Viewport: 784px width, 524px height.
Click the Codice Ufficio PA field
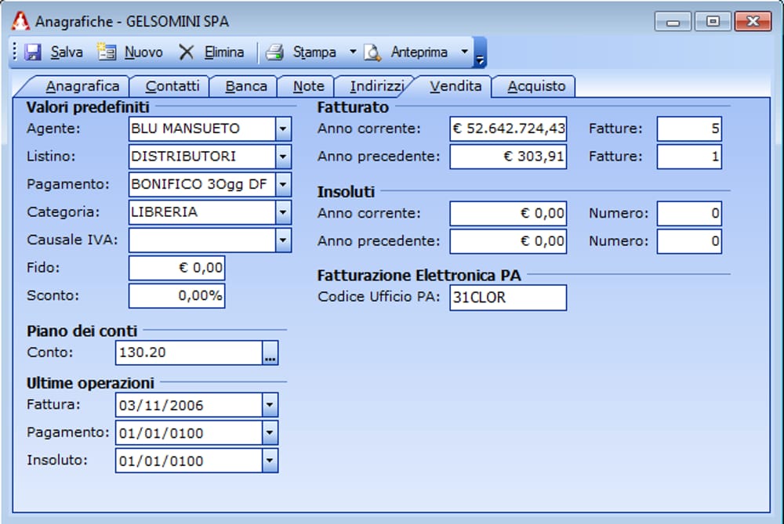(507, 298)
